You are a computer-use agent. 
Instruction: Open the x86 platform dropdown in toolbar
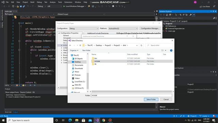click(54, 6)
